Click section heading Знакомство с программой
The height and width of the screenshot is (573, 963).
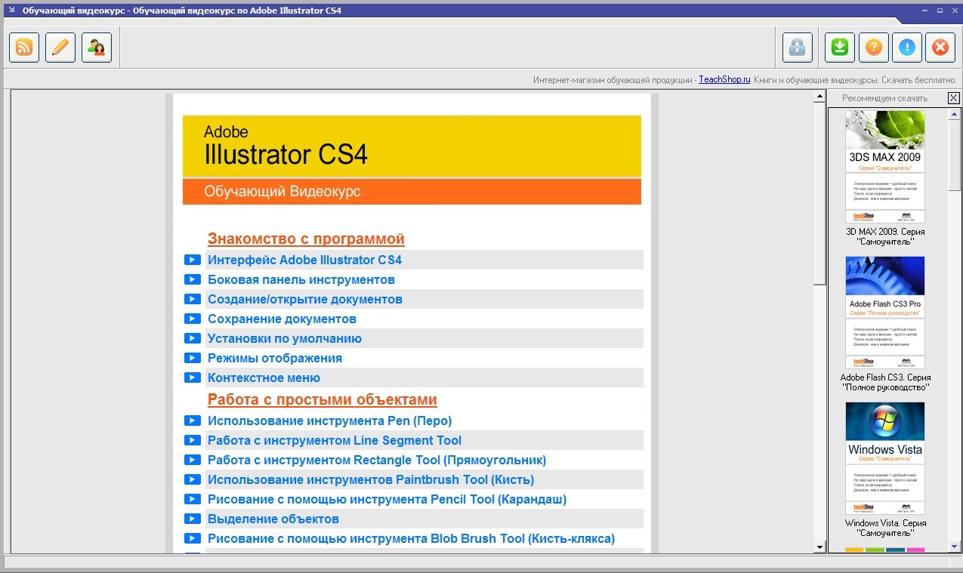point(306,239)
